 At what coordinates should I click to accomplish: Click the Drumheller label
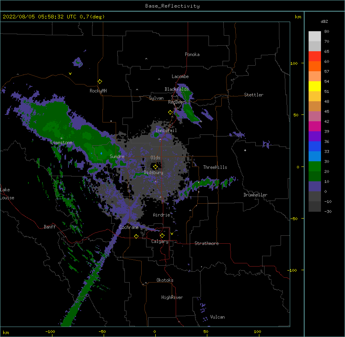tap(255, 195)
